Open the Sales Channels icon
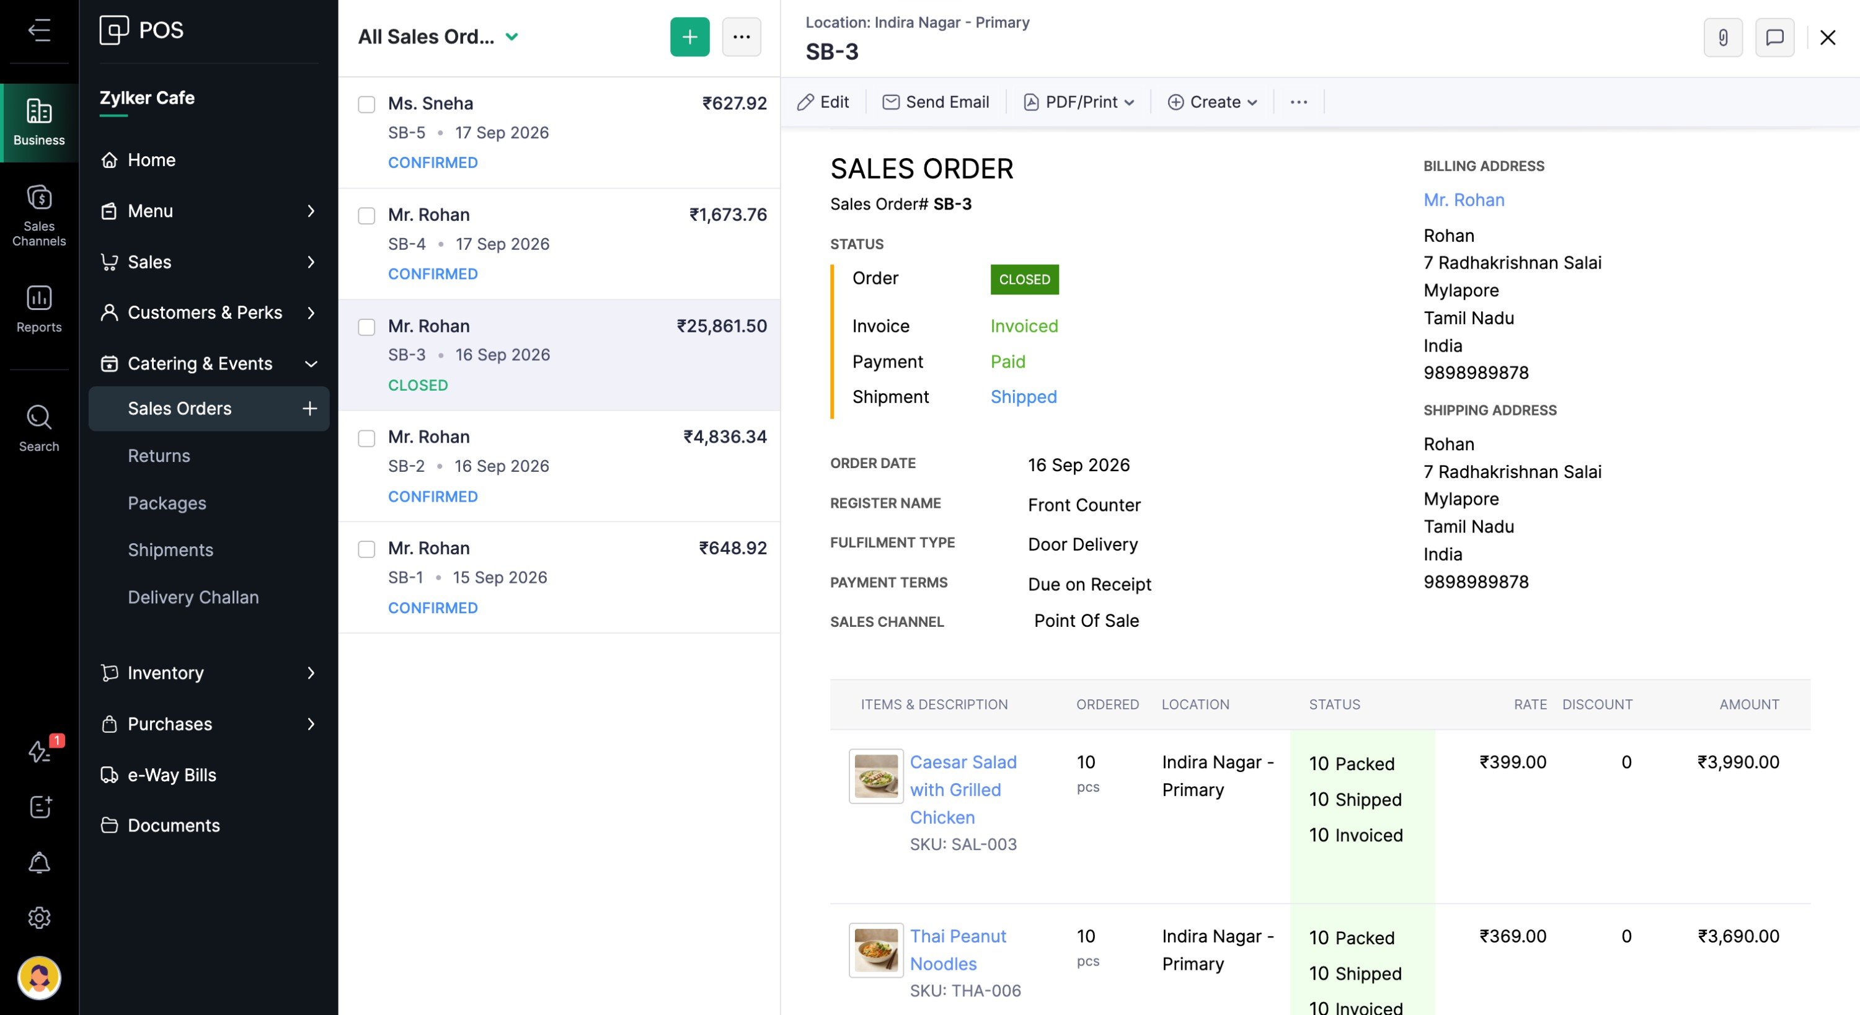The image size is (1860, 1015). pos(39,215)
